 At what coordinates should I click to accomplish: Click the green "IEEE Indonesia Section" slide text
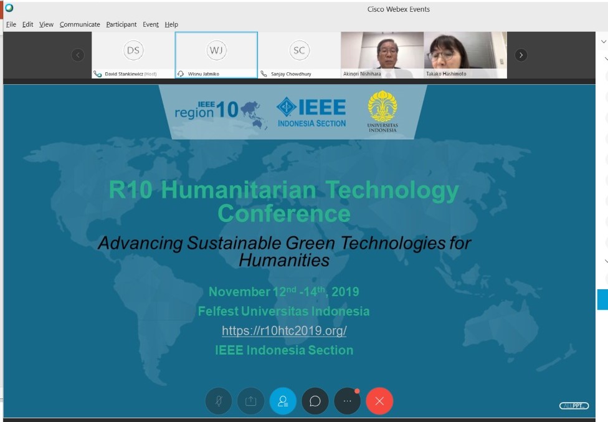tap(284, 350)
